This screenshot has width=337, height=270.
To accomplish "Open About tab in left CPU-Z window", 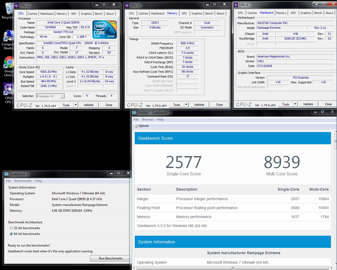I will point(110,14).
